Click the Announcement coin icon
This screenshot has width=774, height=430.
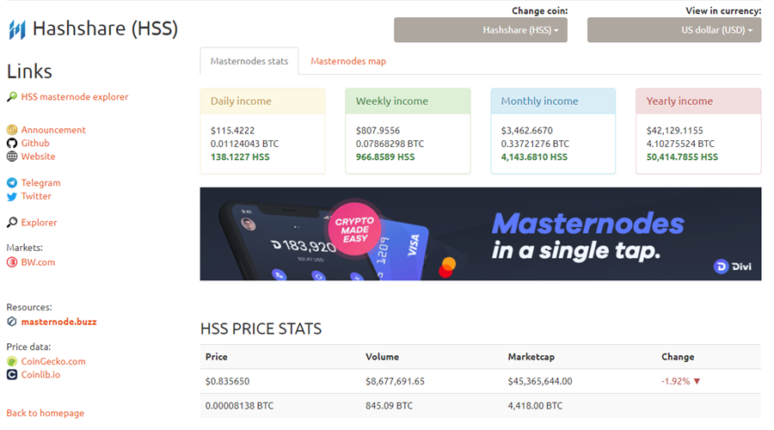point(12,130)
